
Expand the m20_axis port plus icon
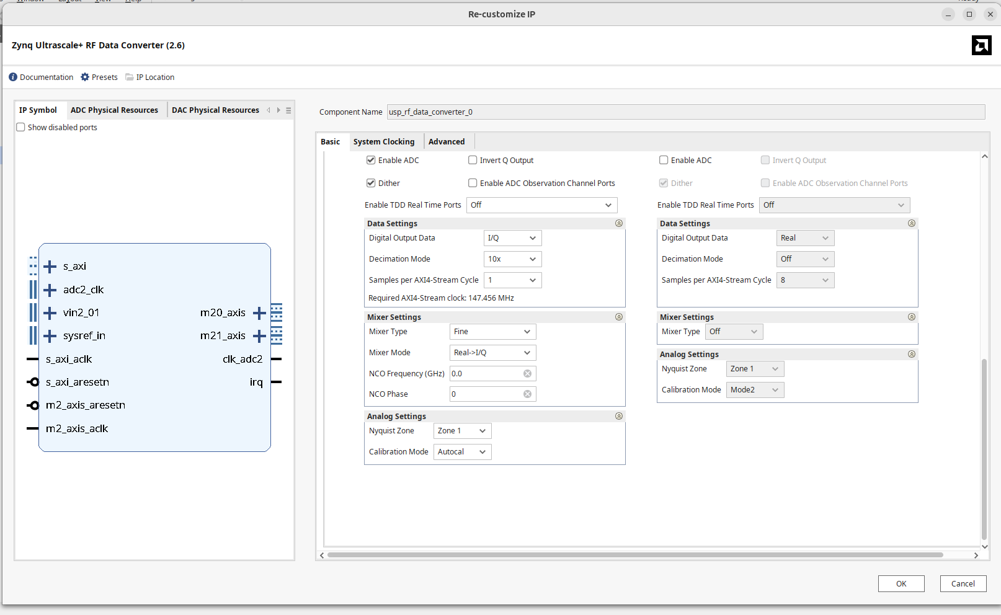point(259,313)
